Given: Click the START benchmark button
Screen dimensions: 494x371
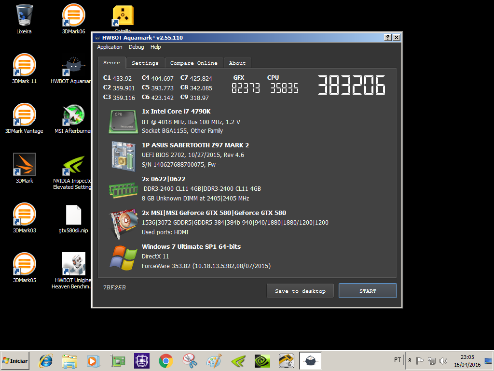Looking at the screenshot, I should 368,291.
